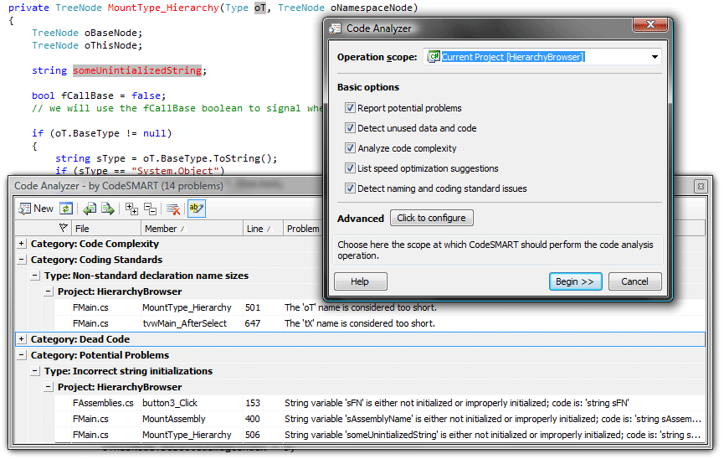Go to previous problem with back-arrow icon
Image resolution: width=724 pixels, height=459 pixels.
tap(90, 209)
